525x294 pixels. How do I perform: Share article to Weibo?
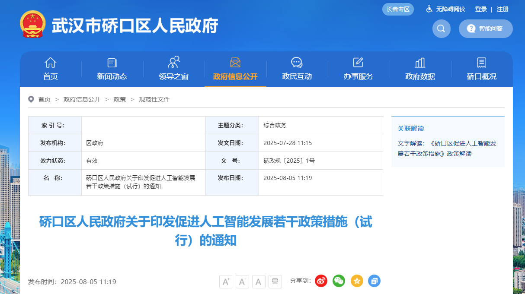(x=321, y=281)
